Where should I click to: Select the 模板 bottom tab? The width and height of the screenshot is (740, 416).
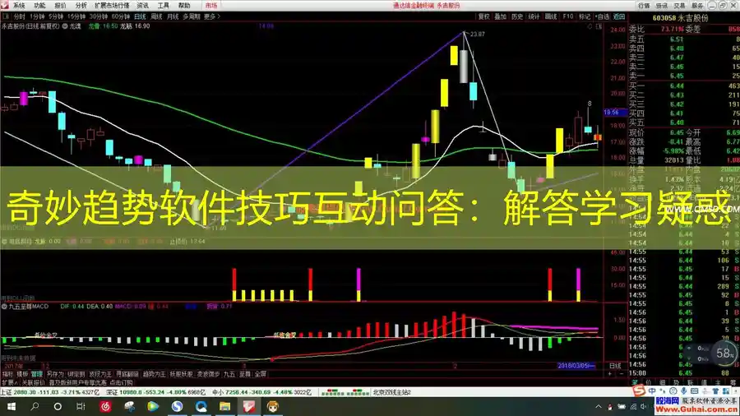point(22,374)
